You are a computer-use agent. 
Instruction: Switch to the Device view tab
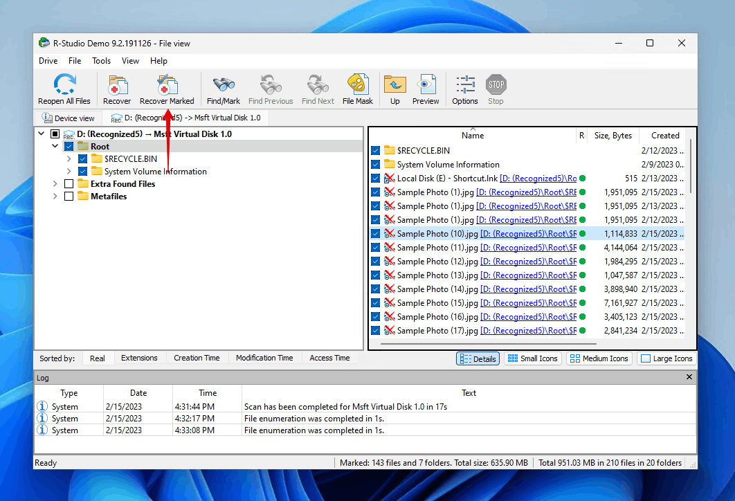pos(69,118)
